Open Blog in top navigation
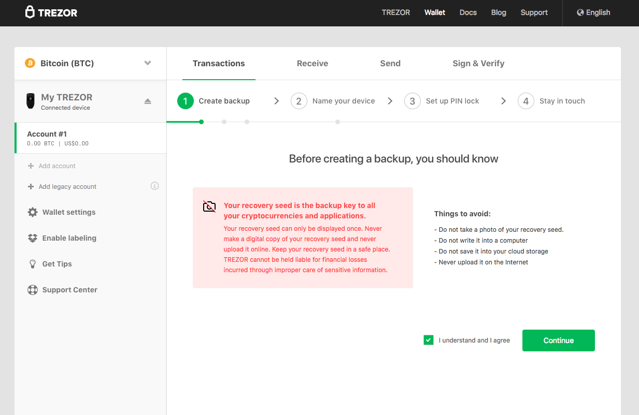The image size is (639, 415). [x=499, y=12]
